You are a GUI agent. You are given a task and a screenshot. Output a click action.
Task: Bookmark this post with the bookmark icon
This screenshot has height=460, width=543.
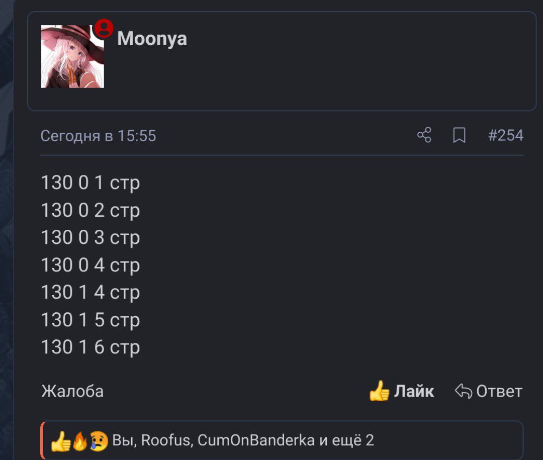click(459, 135)
